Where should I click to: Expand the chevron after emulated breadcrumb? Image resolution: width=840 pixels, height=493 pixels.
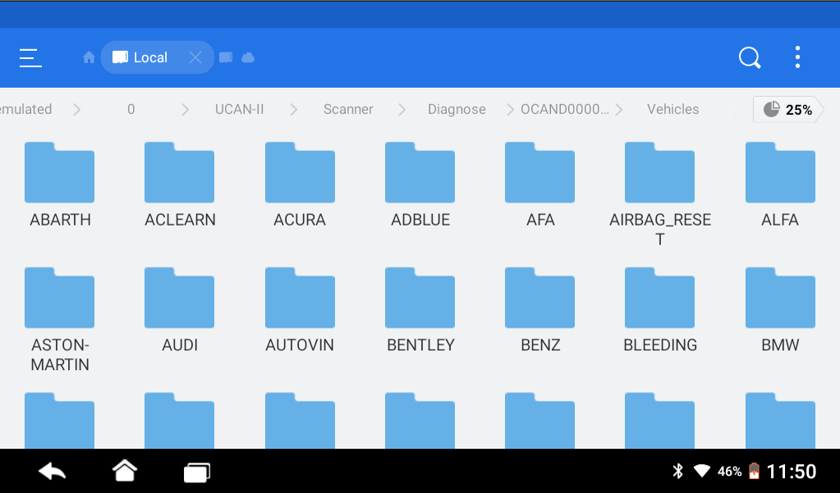tap(77, 110)
